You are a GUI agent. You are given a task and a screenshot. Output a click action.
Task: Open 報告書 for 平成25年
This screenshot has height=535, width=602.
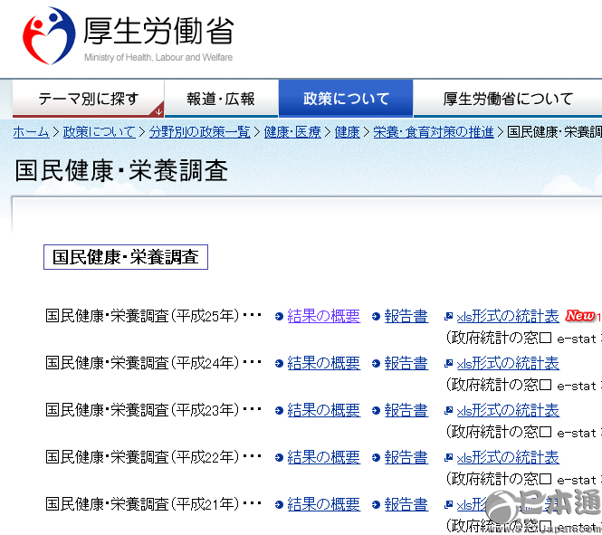click(x=406, y=316)
